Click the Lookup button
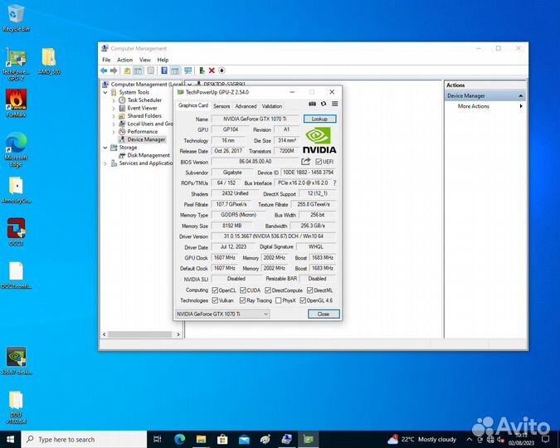 [x=319, y=119]
